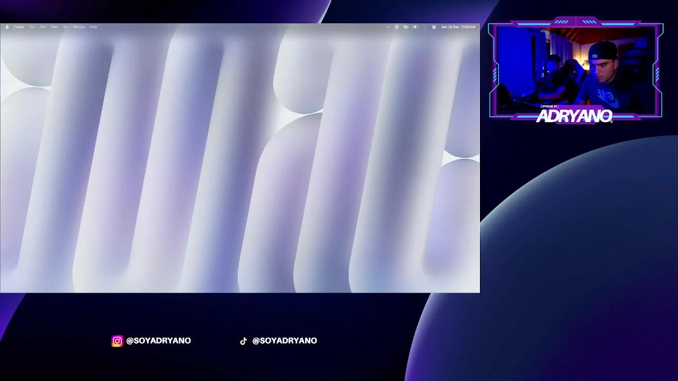Click the TikTok logo icon
This screenshot has height=381, width=678.
coord(244,341)
